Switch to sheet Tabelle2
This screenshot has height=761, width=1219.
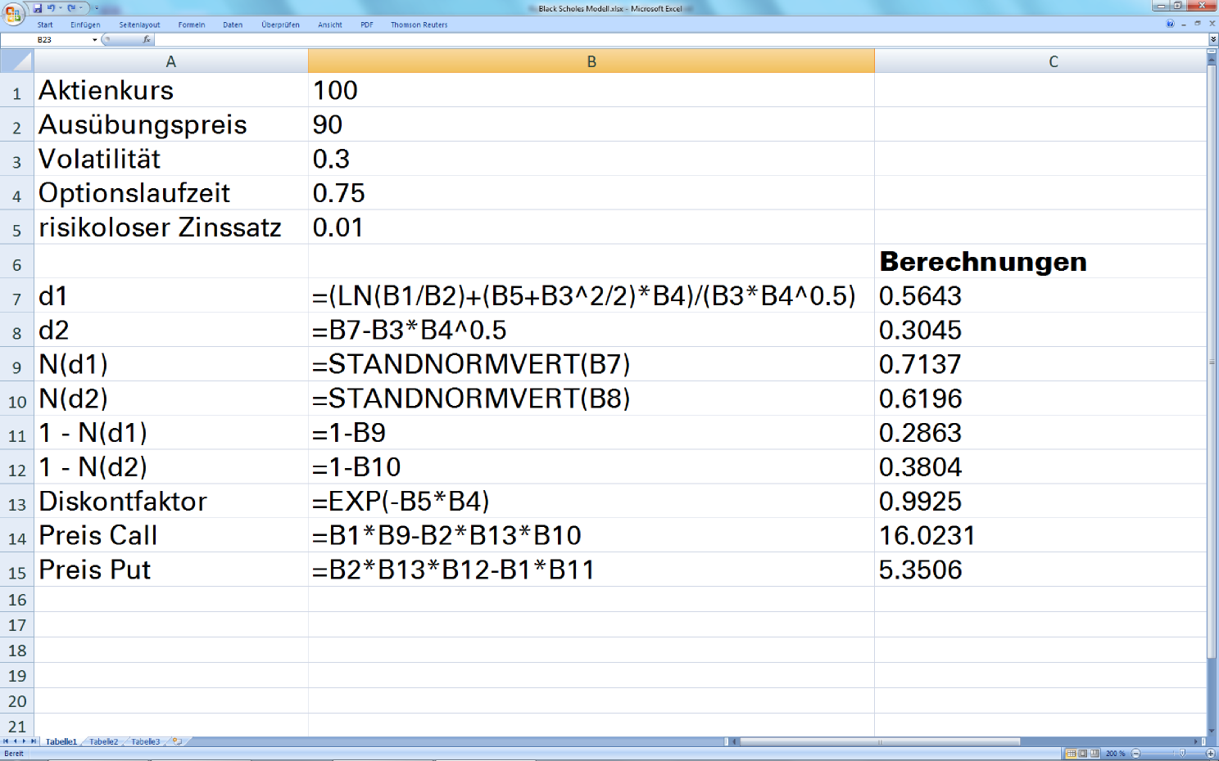(x=103, y=741)
